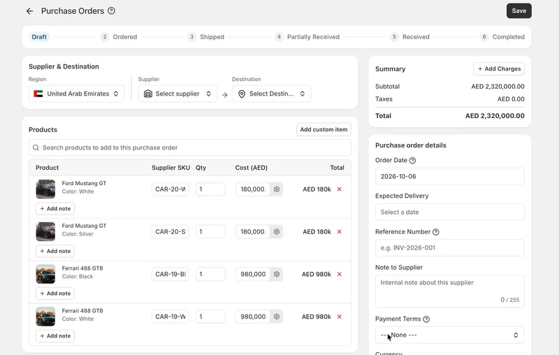Image resolution: width=559 pixels, height=355 pixels.
Task: Click the arrow between Supplier and Destination
Action: [224, 95]
